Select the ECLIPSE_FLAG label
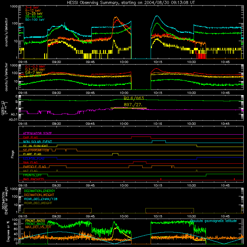 [34, 158]
